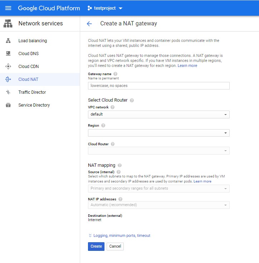The height and width of the screenshot is (263, 259).
Task: Click the Region help question mark
Action: pos(103,126)
